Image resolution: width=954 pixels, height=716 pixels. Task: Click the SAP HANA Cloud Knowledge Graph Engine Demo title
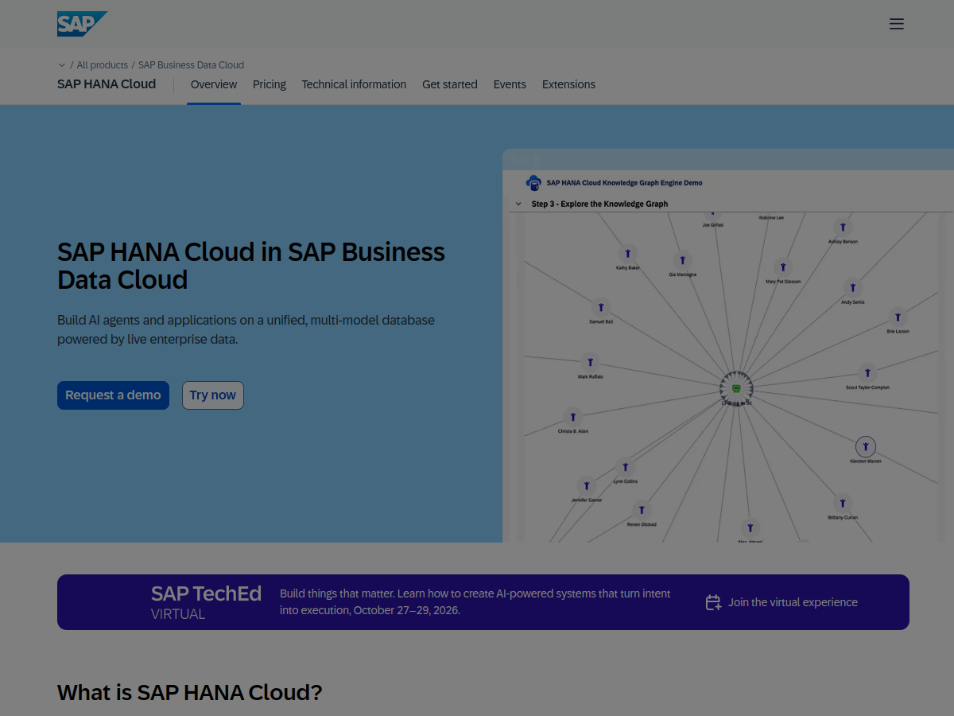coord(624,183)
